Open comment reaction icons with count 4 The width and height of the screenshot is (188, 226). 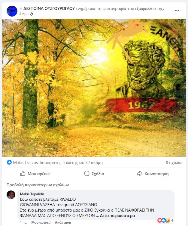coord(165,220)
